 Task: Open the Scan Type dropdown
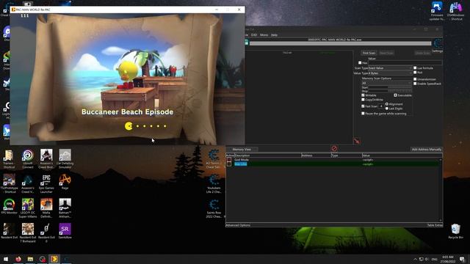(390, 68)
